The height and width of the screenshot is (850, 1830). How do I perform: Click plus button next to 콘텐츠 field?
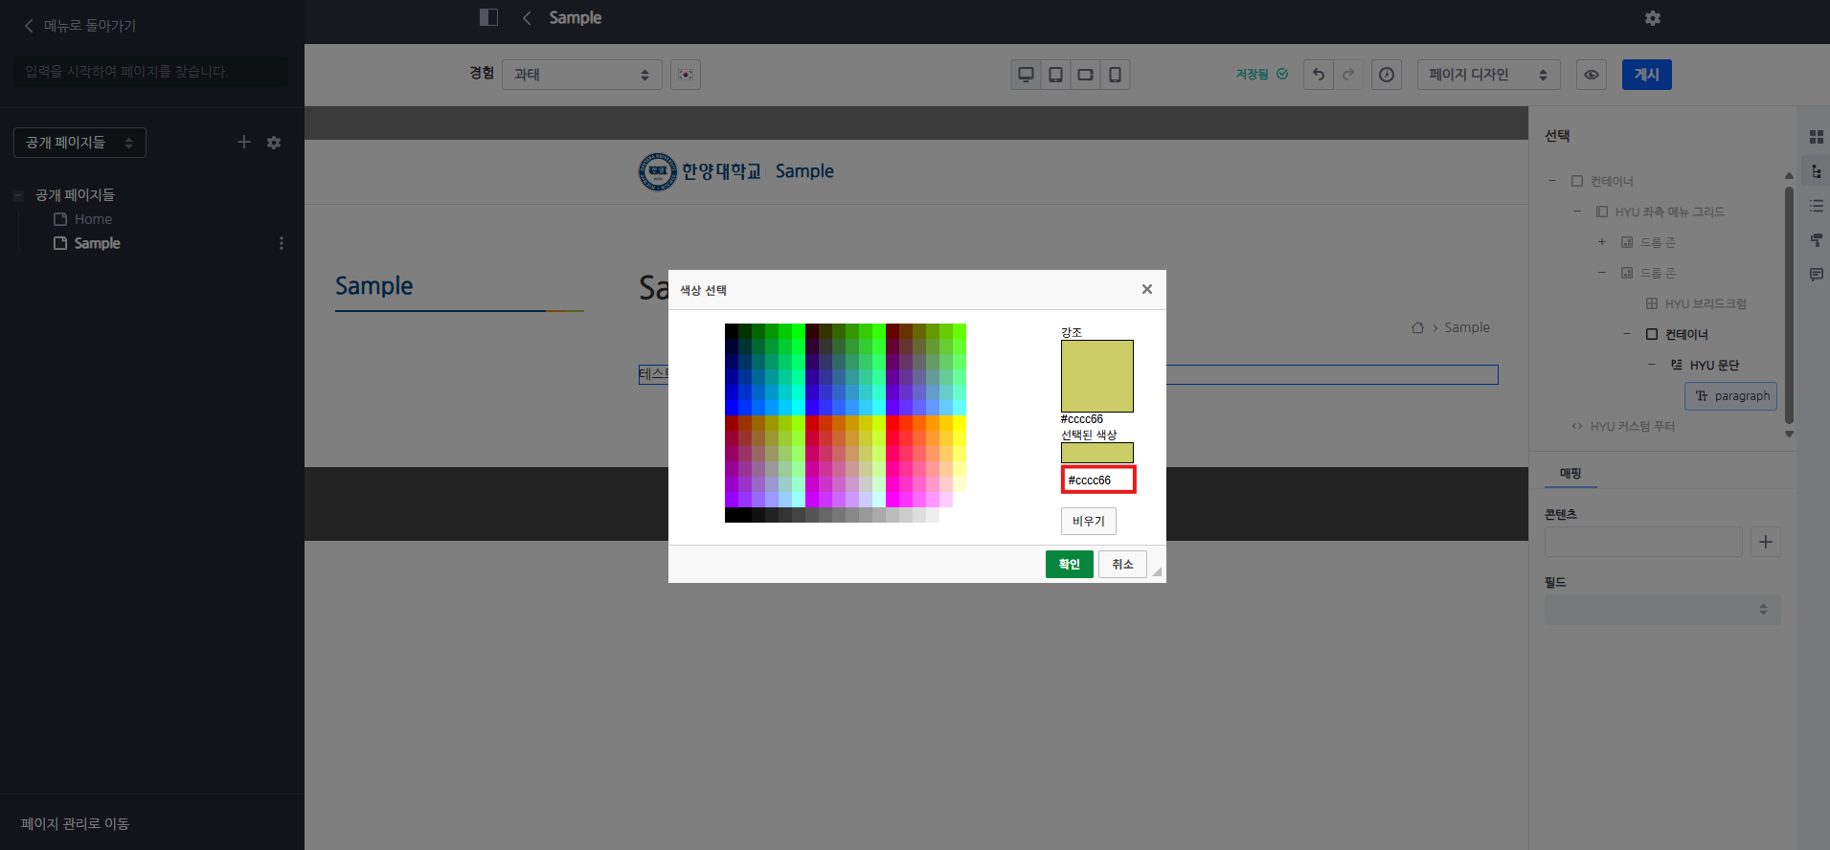point(1765,542)
